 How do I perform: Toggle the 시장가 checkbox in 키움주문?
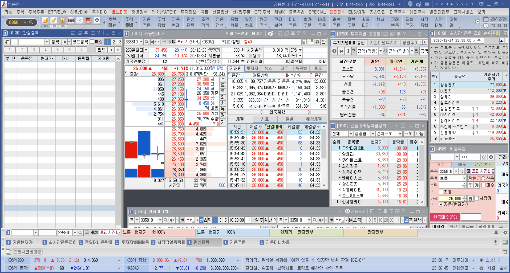477,198
